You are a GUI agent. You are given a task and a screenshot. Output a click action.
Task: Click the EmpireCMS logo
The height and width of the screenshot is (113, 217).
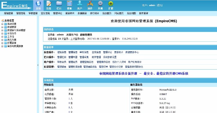pos(16,6)
